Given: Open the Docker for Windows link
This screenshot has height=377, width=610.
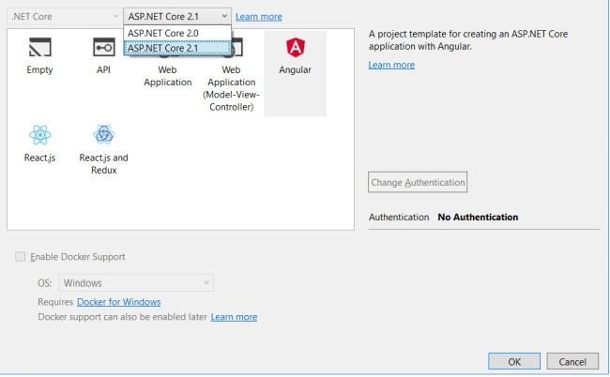Looking at the screenshot, I should 118,302.
